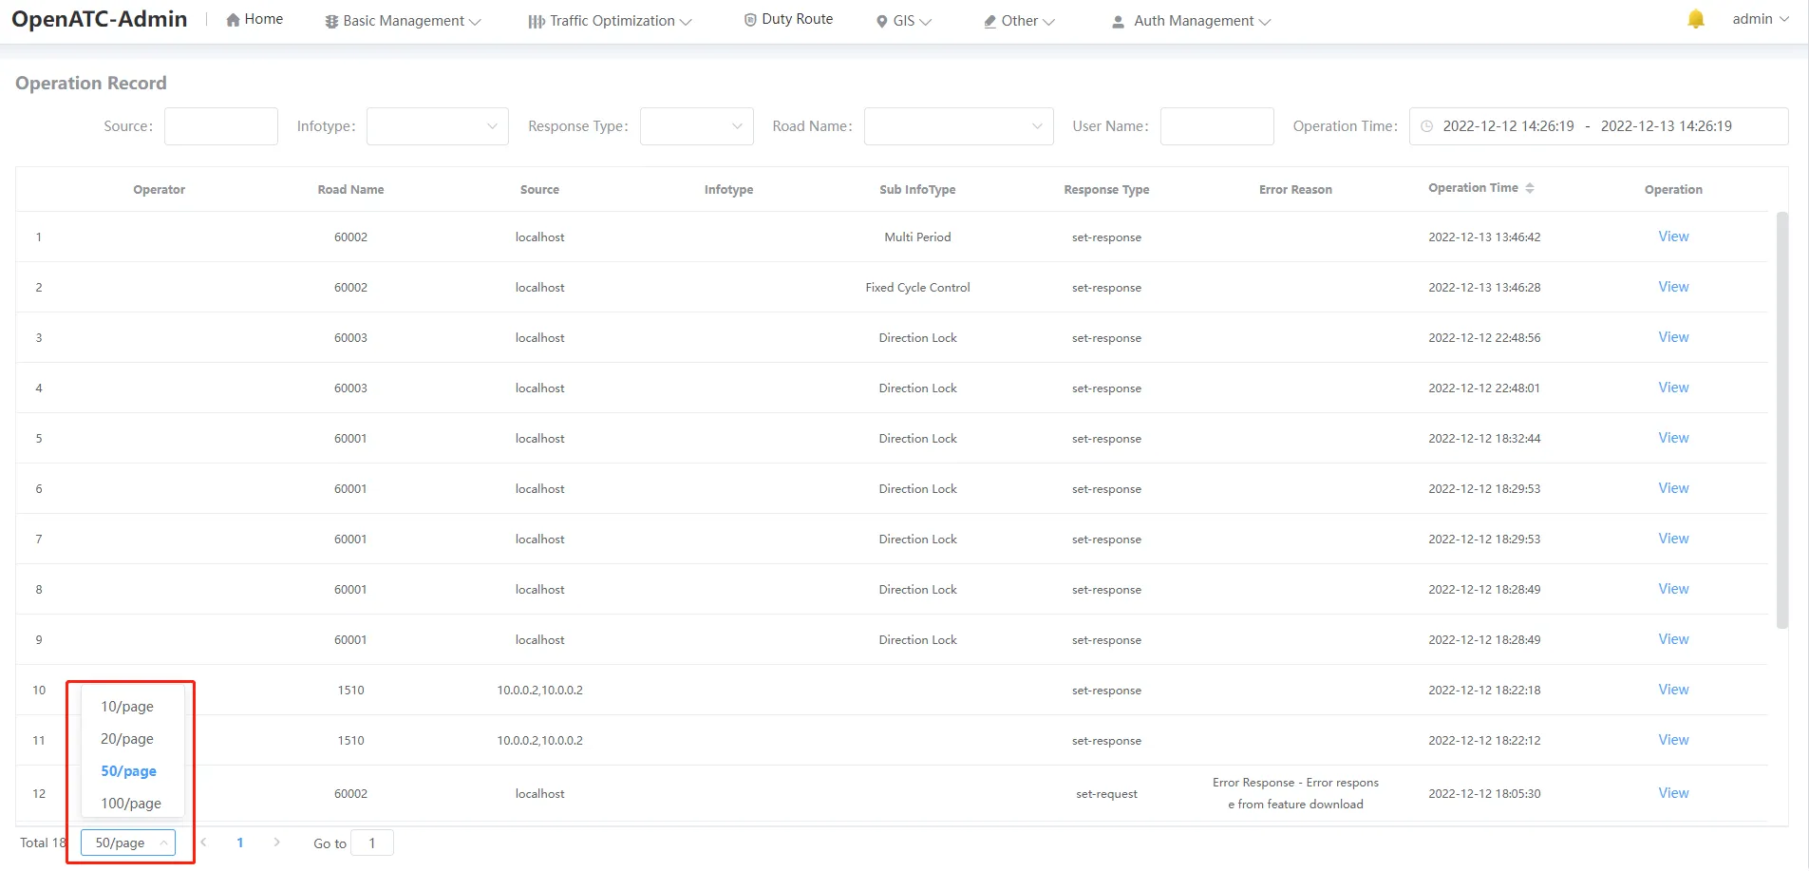View the set-request error record
The image size is (1809, 871).
1673,793
